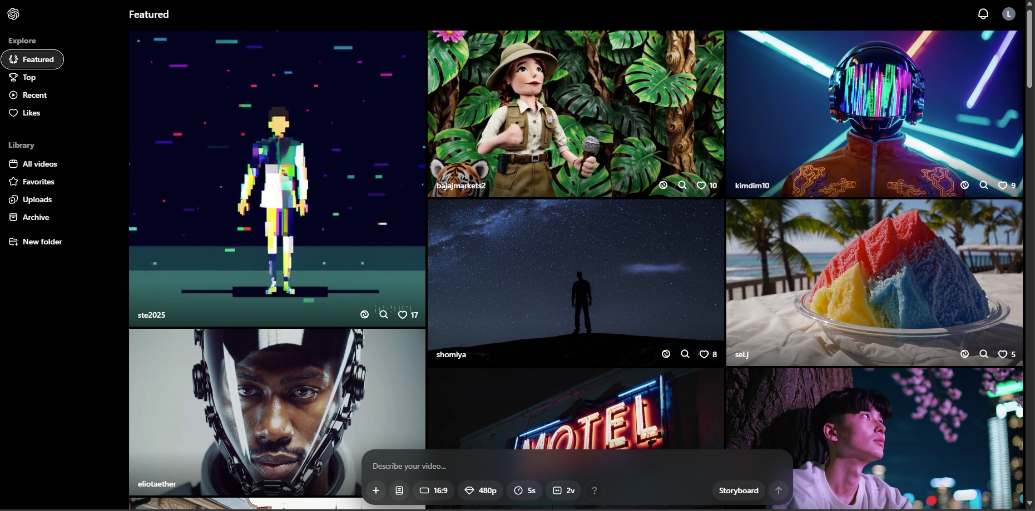Viewport: 1035px width, 511px height.
Task: Like the sei.j shaved ice video
Action: (1003, 354)
